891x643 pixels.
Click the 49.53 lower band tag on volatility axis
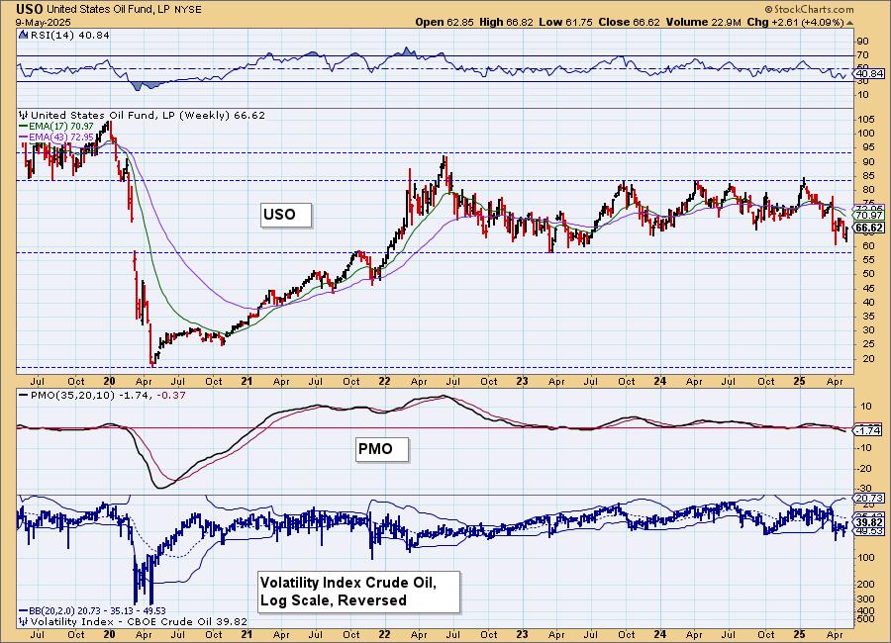(869, 531)
